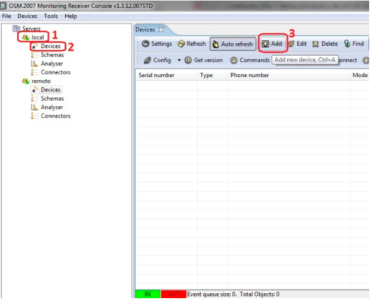
Task: Click Get version button
Action: tap(204, 60)
